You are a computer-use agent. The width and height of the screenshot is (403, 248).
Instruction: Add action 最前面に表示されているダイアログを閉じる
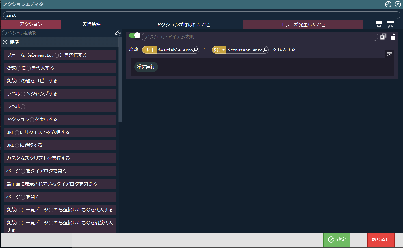pyautogui.click(x=60, y=184)
